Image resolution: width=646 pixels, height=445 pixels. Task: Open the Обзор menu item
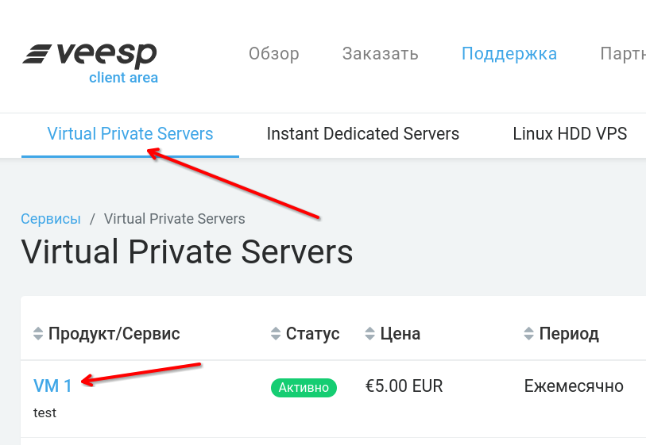click(x=273, y=54)
